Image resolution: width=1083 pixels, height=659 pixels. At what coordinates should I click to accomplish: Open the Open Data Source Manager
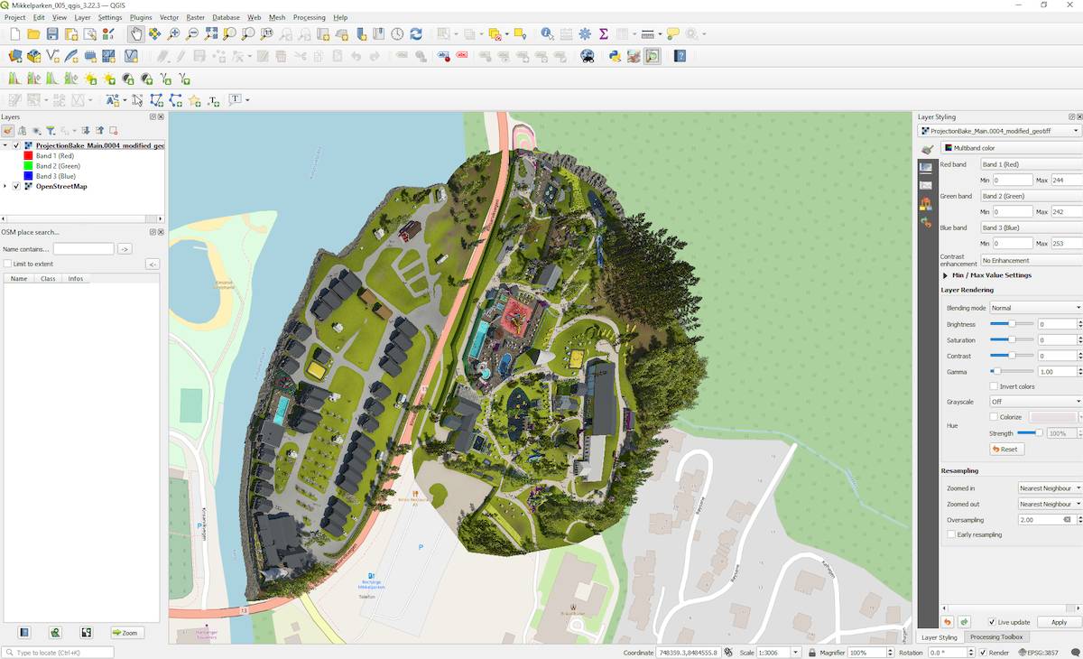14,56
